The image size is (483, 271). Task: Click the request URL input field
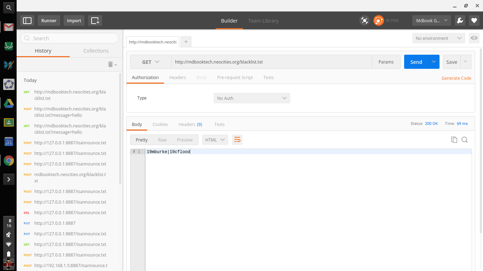272,62
